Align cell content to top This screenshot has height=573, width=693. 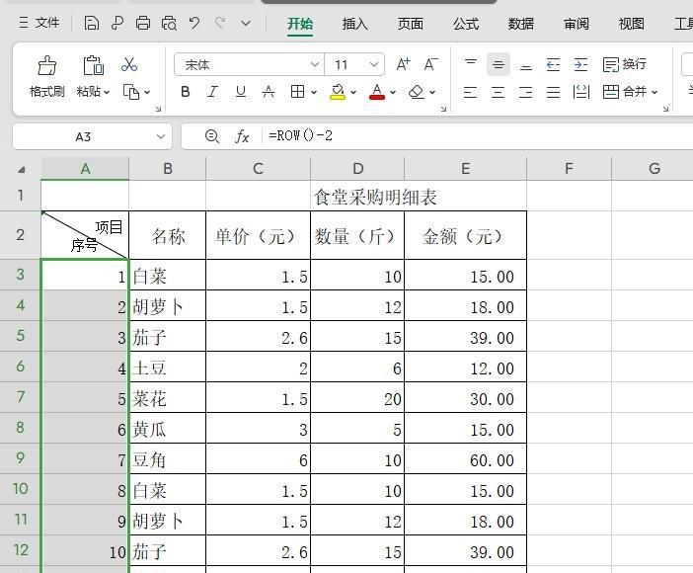click(471, 64)
